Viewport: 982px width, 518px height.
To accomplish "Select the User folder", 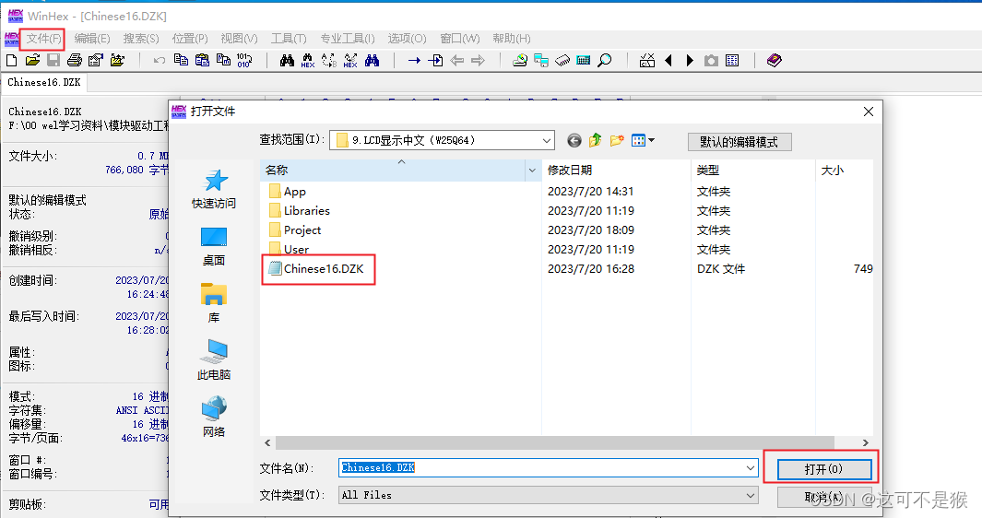I will tap(289, 249).
